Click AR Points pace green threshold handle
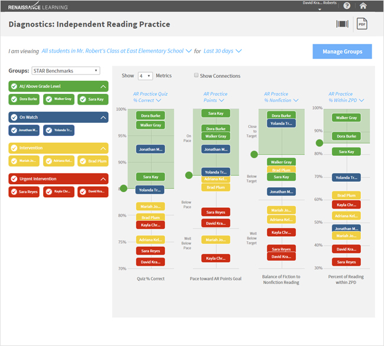This screenshot has height=346, width=384. pyautogui.click(x=189, y=175)
